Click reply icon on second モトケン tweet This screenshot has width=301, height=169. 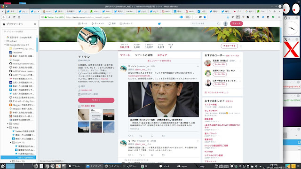click(x=130, y=155)
